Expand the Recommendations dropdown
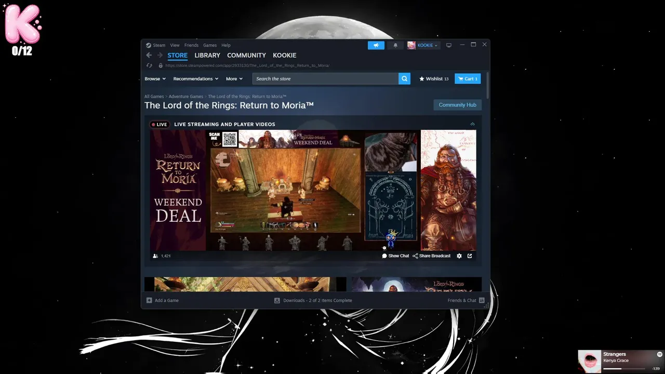 [x=196, y=79]
